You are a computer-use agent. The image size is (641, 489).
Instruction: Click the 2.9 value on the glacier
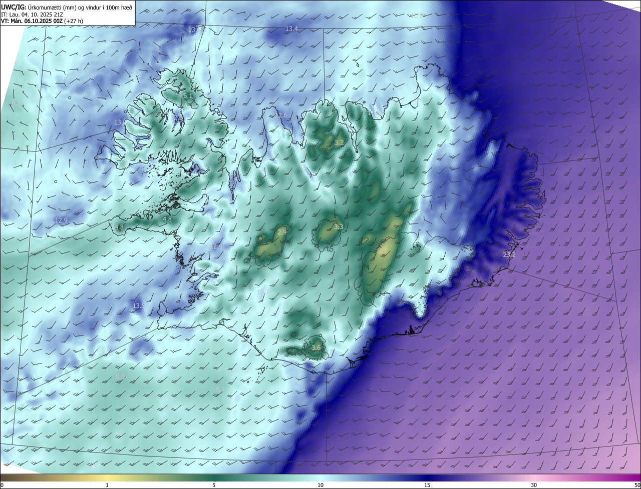(x=282, y=232)
